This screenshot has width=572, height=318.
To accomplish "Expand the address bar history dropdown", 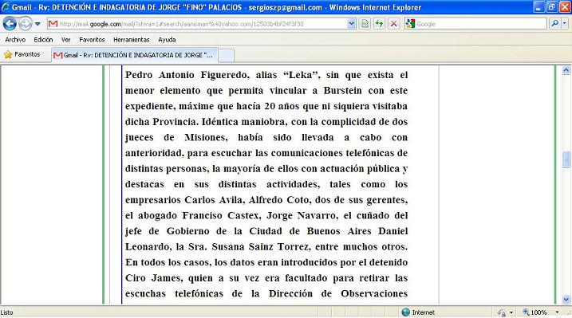I will (351, 24).
